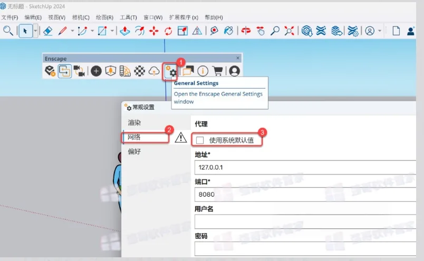Activate the Offset tool
The image size is (424, 261).
click(x=140, y=31)
